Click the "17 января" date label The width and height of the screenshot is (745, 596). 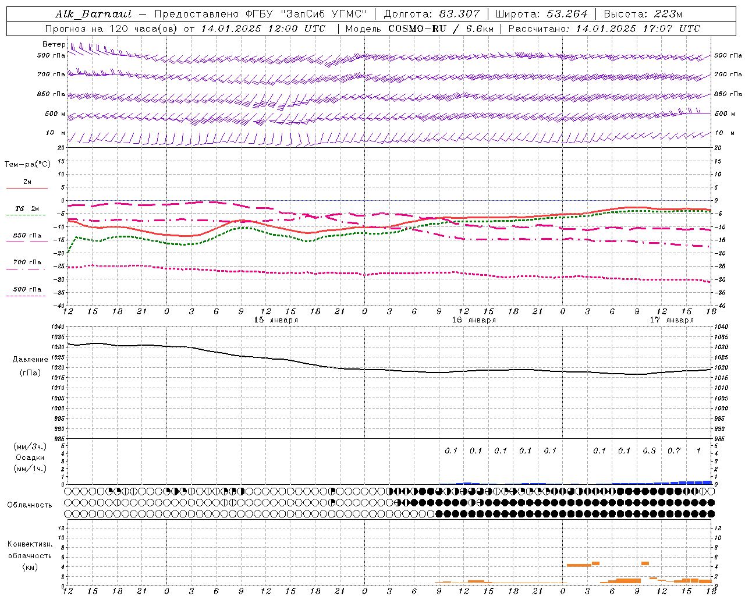[x=672, y=320]
